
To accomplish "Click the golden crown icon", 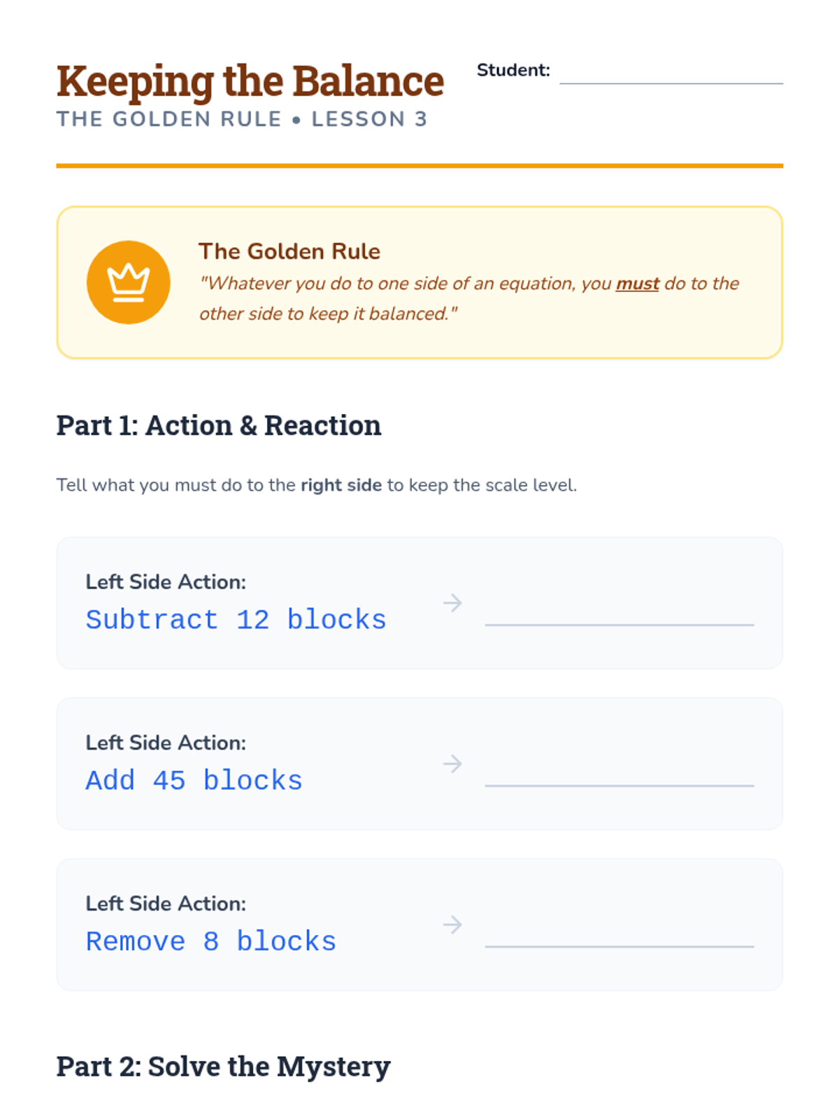I will pyautogui.click(x=128, y=283).
